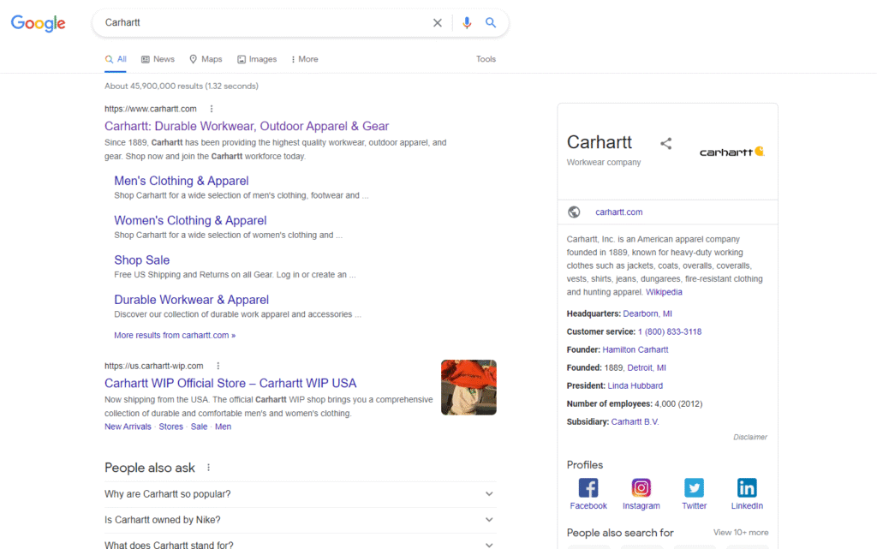Viewport: 877px width, 549px height.
Task: Open Carhartt Twitter profile icon
Action: [694, 488]
